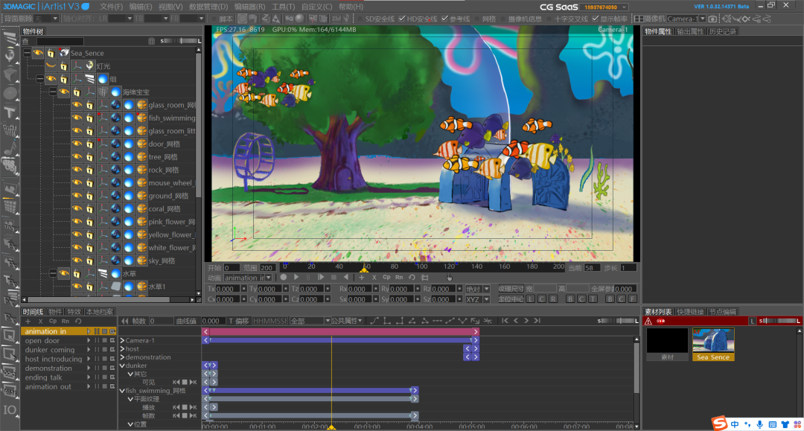Uncheck the 参考线 guides checkbox
804x431 pixels.
coord(444,19)
